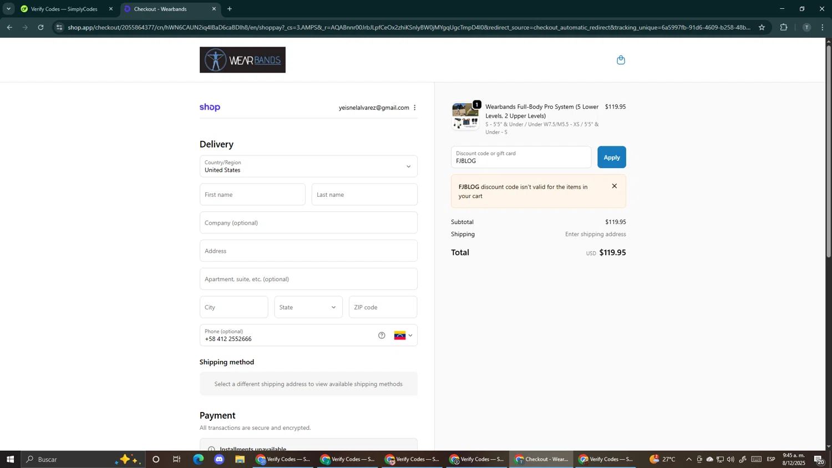Screen dimensions: 832x468
Task: Click the discount code or gift card field
Action: pos(521,157)
